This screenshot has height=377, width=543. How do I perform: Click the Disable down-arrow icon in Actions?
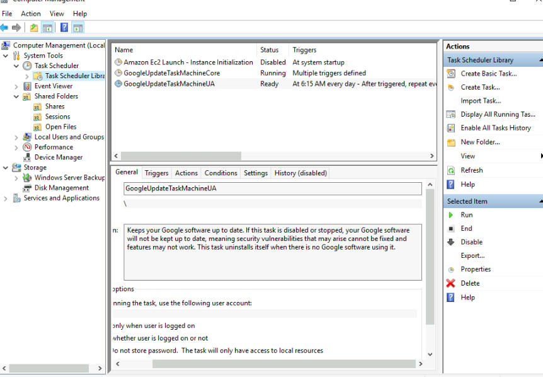point(450,242)
